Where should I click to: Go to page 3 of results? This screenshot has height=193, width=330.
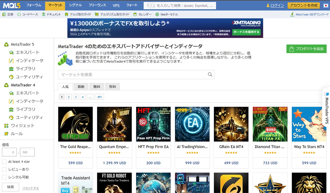(x=76, y=97)
